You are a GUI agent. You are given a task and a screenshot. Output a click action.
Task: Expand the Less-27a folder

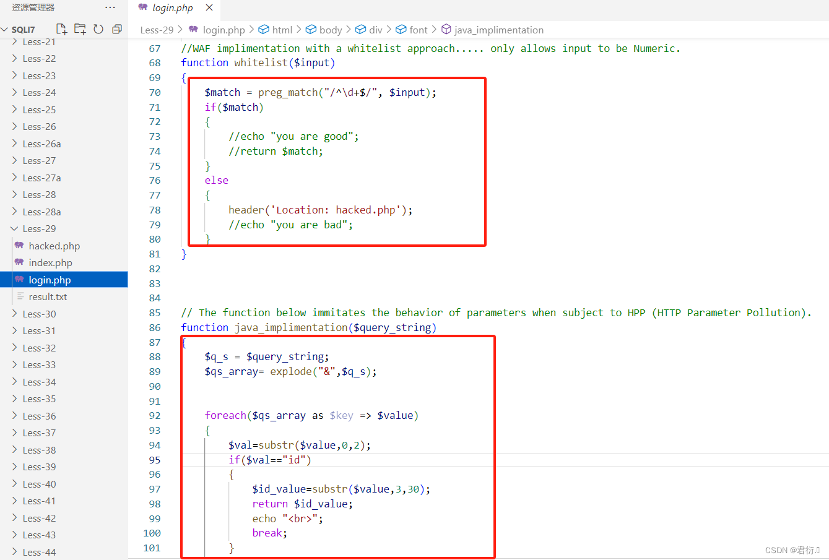point(42,178)
